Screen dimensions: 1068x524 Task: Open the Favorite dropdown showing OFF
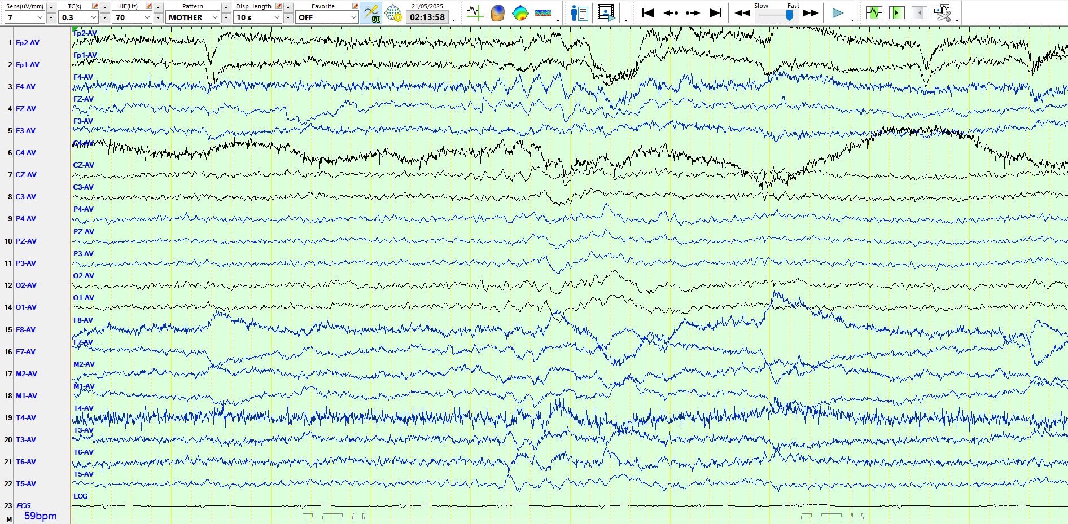(x=327, y=17)
